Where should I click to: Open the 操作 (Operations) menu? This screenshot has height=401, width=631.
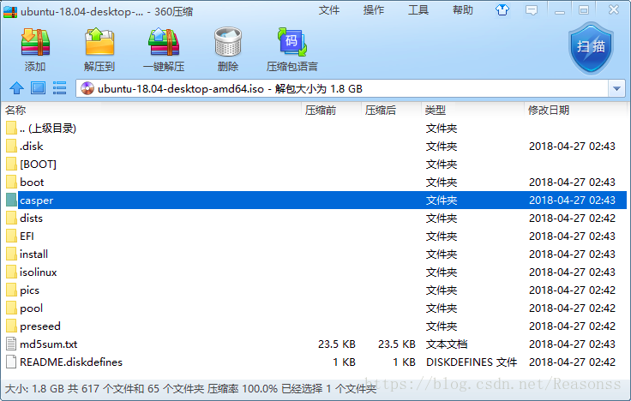[374, 10]
